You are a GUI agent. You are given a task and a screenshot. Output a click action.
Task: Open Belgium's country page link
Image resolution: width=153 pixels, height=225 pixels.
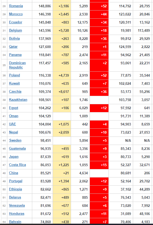click(15, 30)
